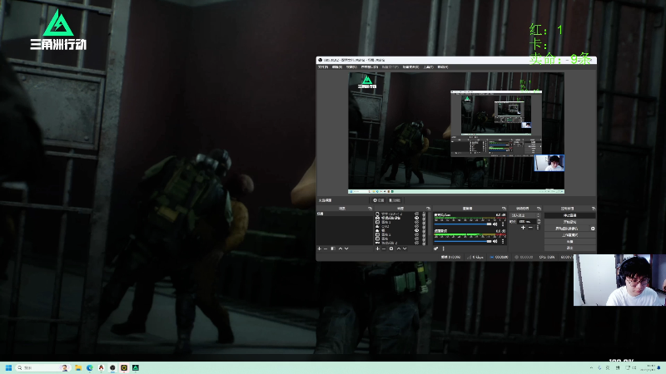The width and height of the screenshot is (666, 374).
Task: Toggle visibility eye of the second source row
Action: click(x=417, y=218)
